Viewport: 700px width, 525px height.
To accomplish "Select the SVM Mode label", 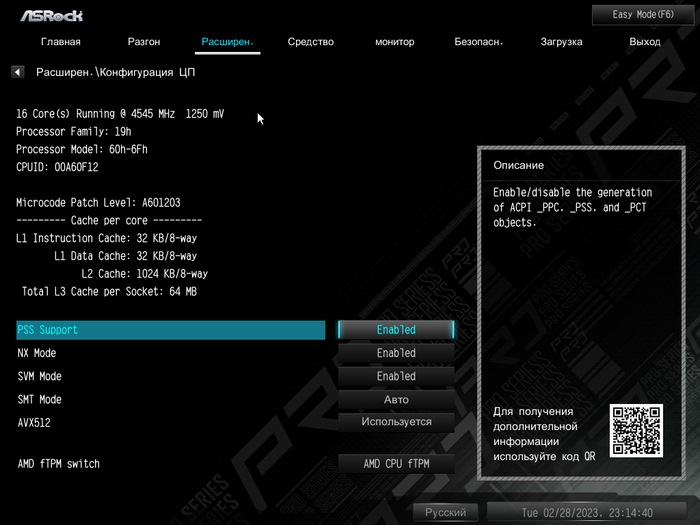I will pos(40,377).
